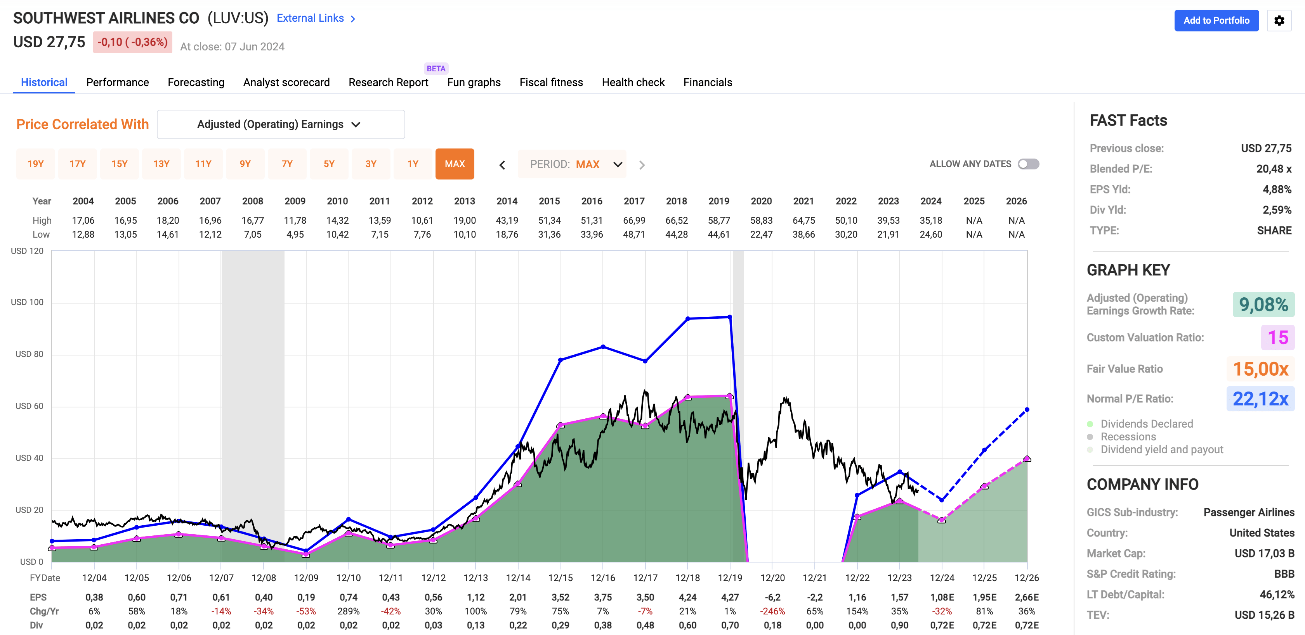The height and width of the screenshot is (635, 1305).
Task: Open the Fiscal fitness tab
Action: pos(551,83)
